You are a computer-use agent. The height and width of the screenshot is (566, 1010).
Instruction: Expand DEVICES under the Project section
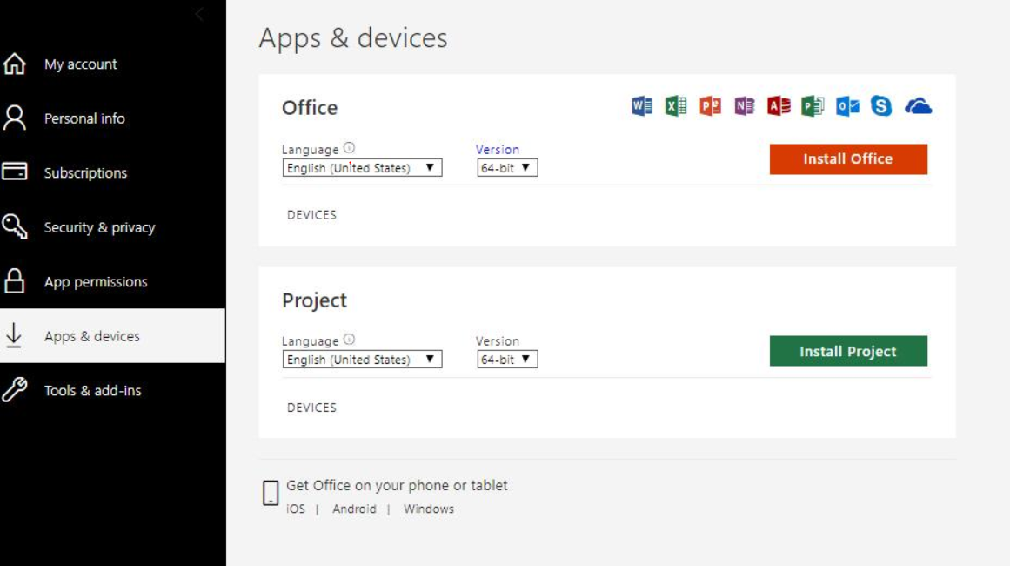[311, 408]
